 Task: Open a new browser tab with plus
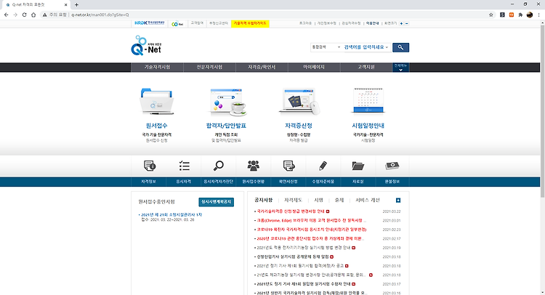[x=76, y=4]
